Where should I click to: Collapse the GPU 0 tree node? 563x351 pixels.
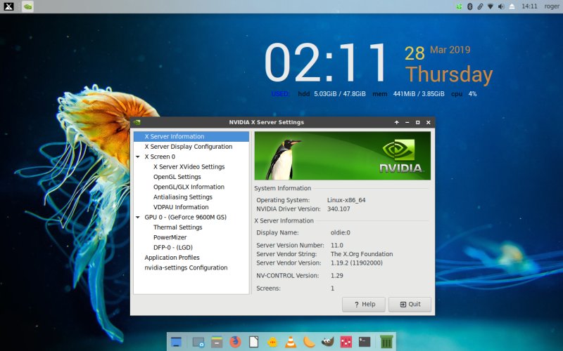137,218
